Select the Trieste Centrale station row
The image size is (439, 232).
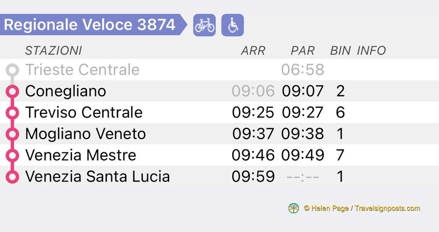point(82,70)
